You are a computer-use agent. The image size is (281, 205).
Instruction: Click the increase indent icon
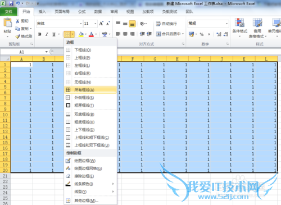[149, 34]
